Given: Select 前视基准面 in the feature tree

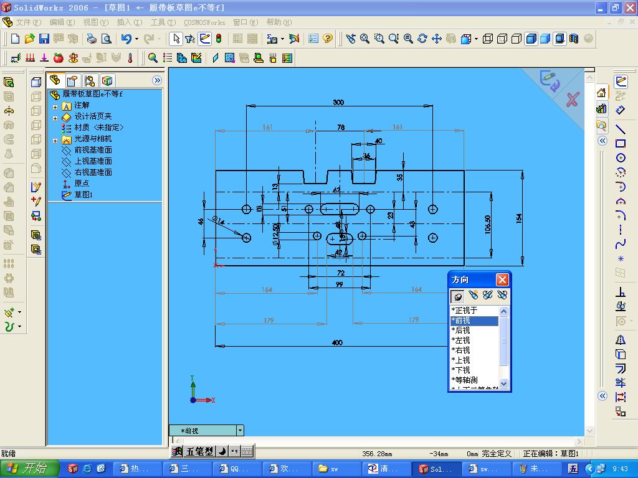Looking at the screenshot, I should tap(93, 150).
